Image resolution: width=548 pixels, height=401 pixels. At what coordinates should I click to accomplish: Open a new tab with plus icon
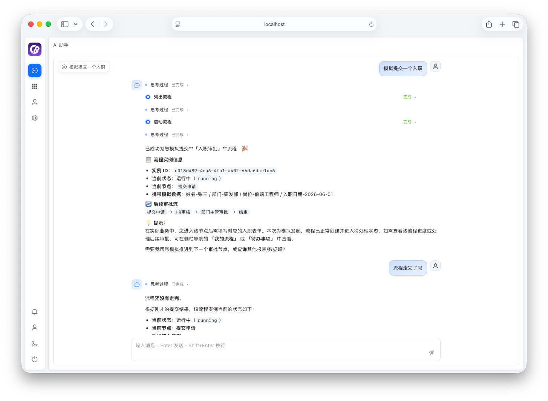[502, 24]
